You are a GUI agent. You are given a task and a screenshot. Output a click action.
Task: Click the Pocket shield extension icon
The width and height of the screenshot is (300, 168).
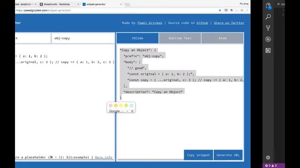[226, 10]
